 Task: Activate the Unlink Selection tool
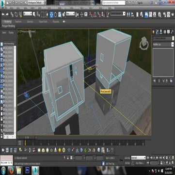pyautogui.click(x=16, y=15)
